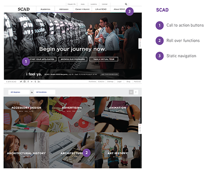Viewport: 213px width, 173px height.
Task: Open the About SCAD menu
Action: point(119,9)
